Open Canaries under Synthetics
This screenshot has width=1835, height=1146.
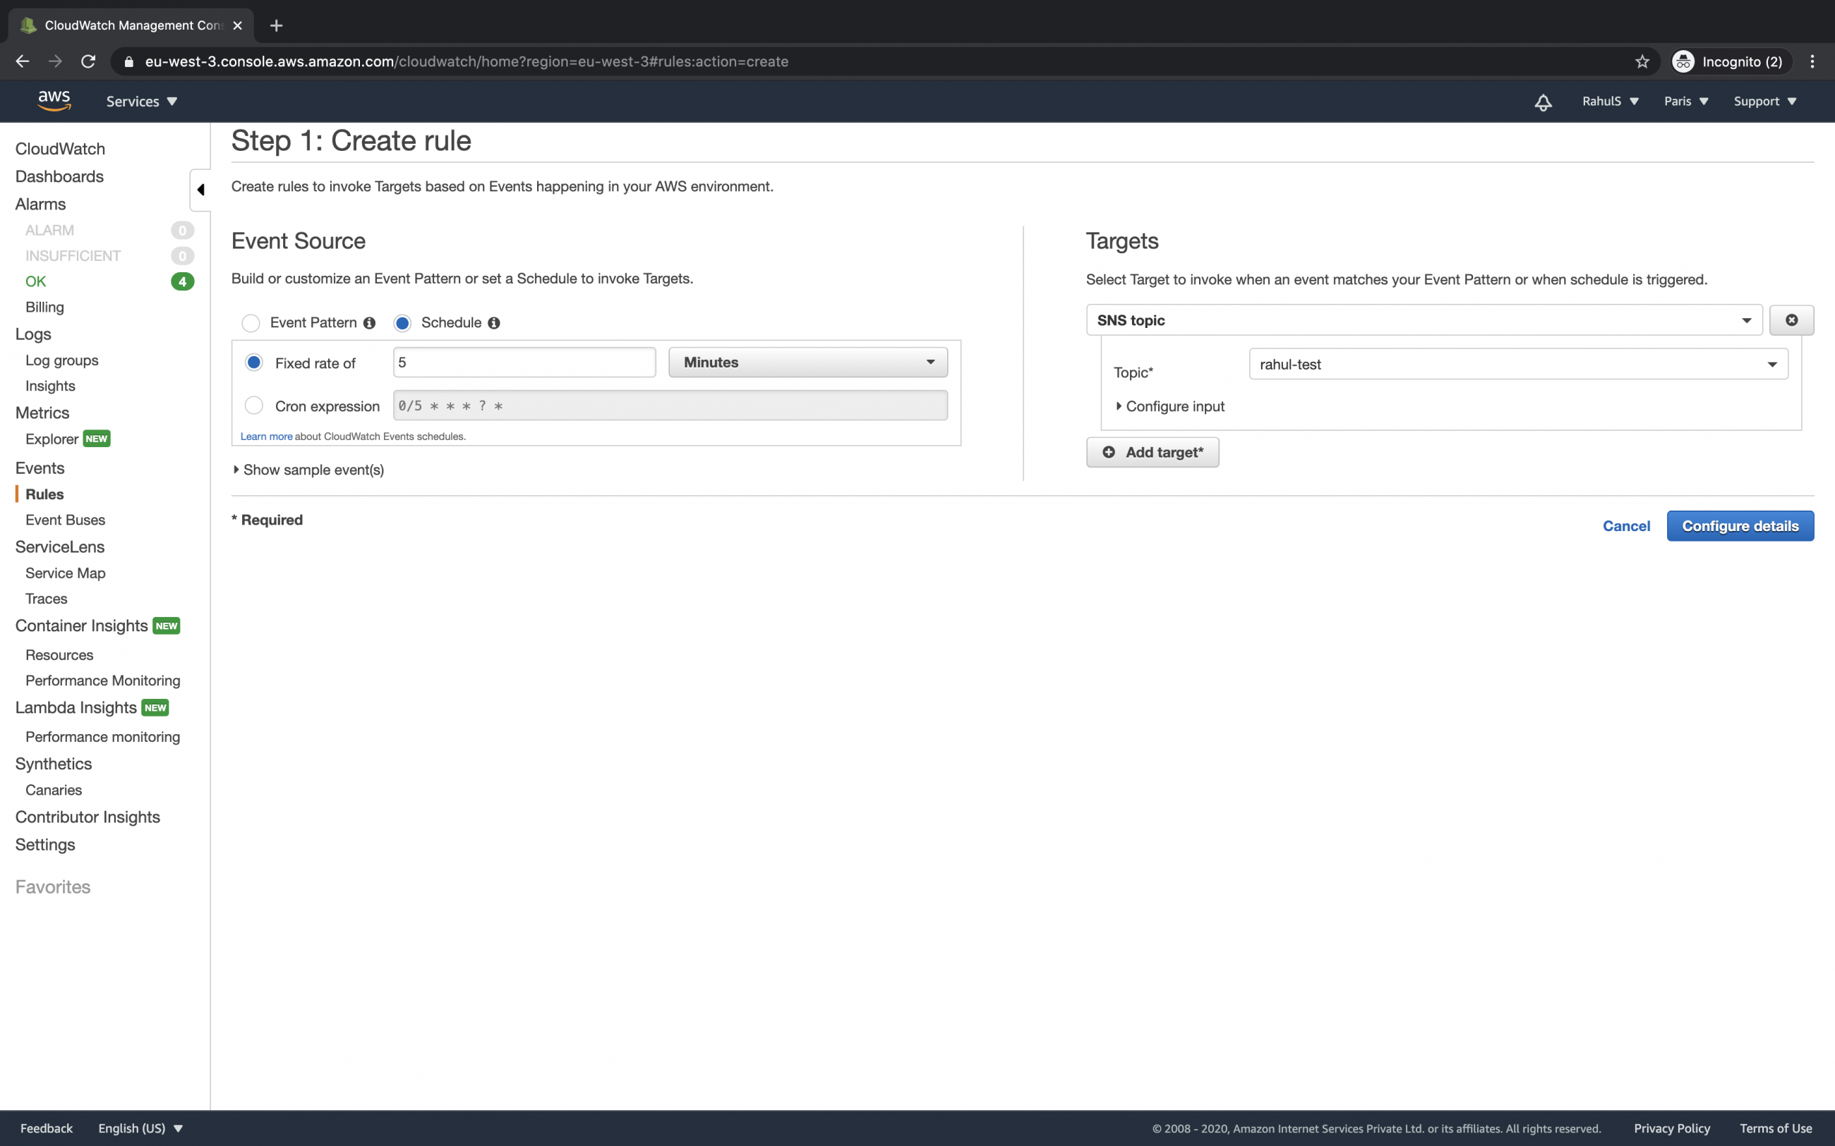[x=54, y=790]
